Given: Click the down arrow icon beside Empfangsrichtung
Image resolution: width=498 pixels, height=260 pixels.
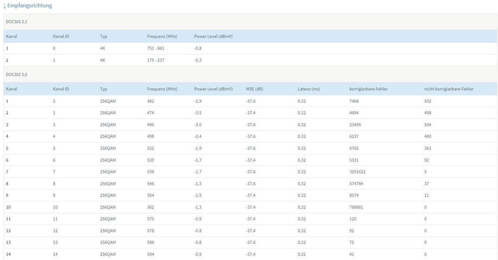Looking at the screenshot, I should tap(4, 5).
